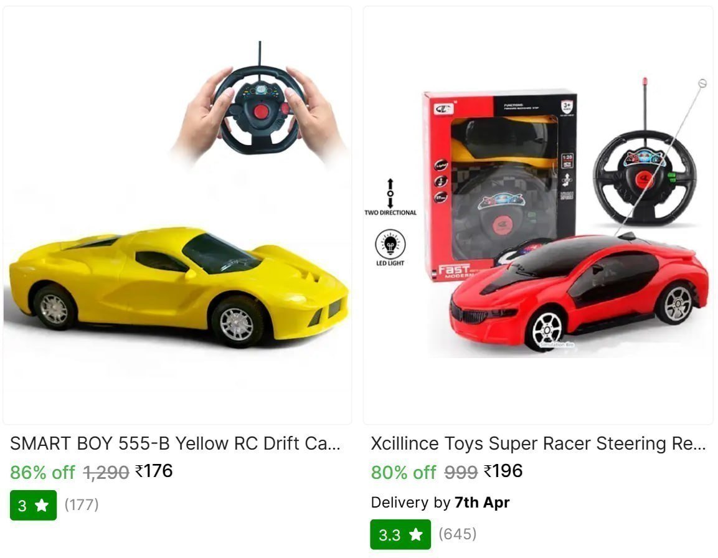The height and width of the screenshot is (558, 718).
Task: Open the red Super Racer car image
Action: [537, 215]
